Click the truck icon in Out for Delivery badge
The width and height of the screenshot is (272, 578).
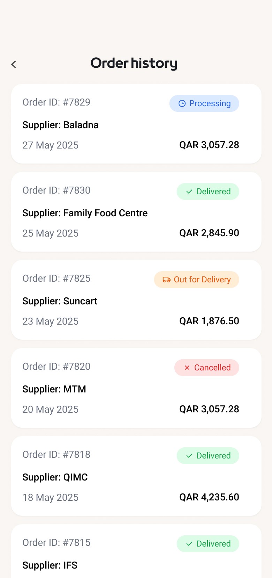(166, 280)
